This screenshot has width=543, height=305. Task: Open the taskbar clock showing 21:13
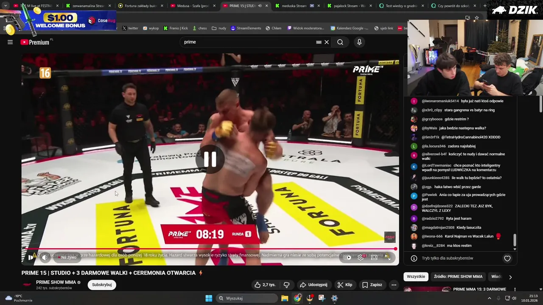(529, 298)
